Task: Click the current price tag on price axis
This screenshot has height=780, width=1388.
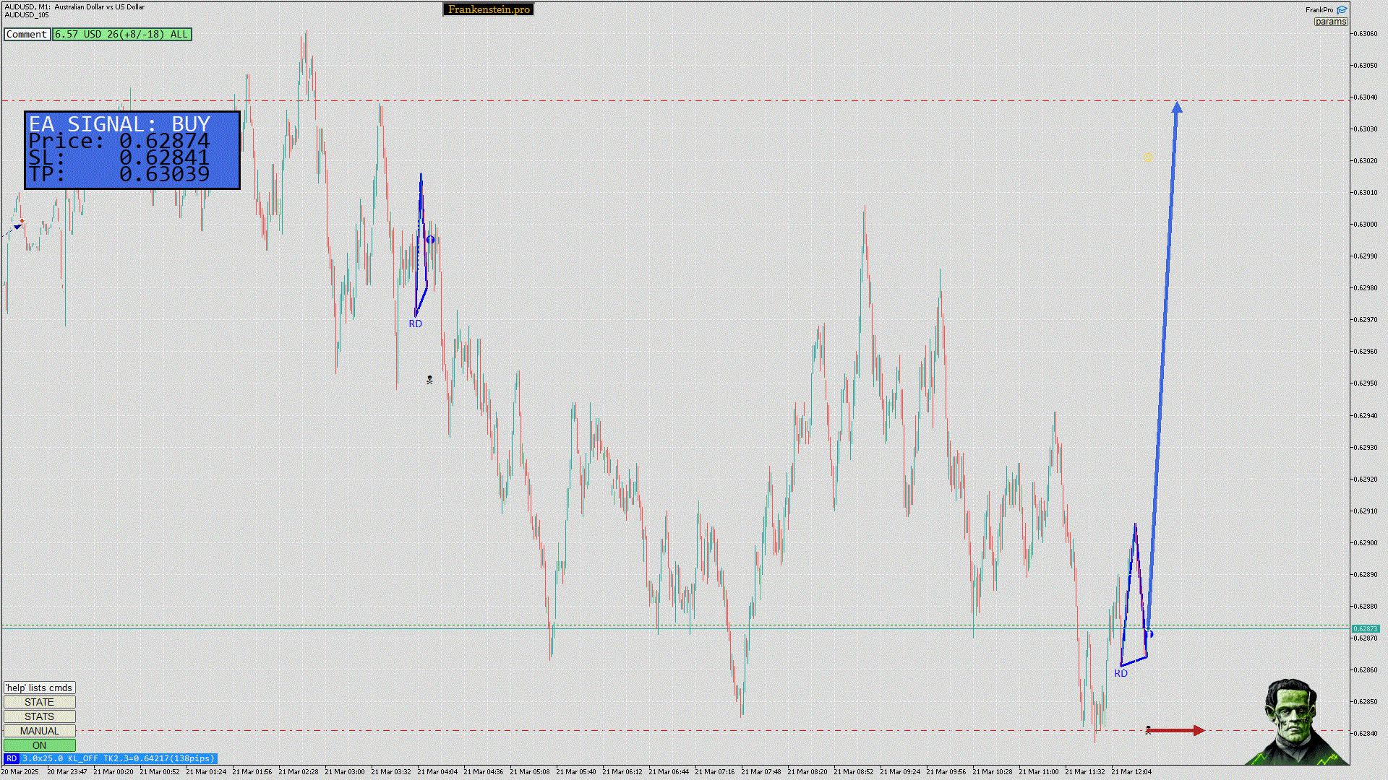Action: tap(1365, 629)
